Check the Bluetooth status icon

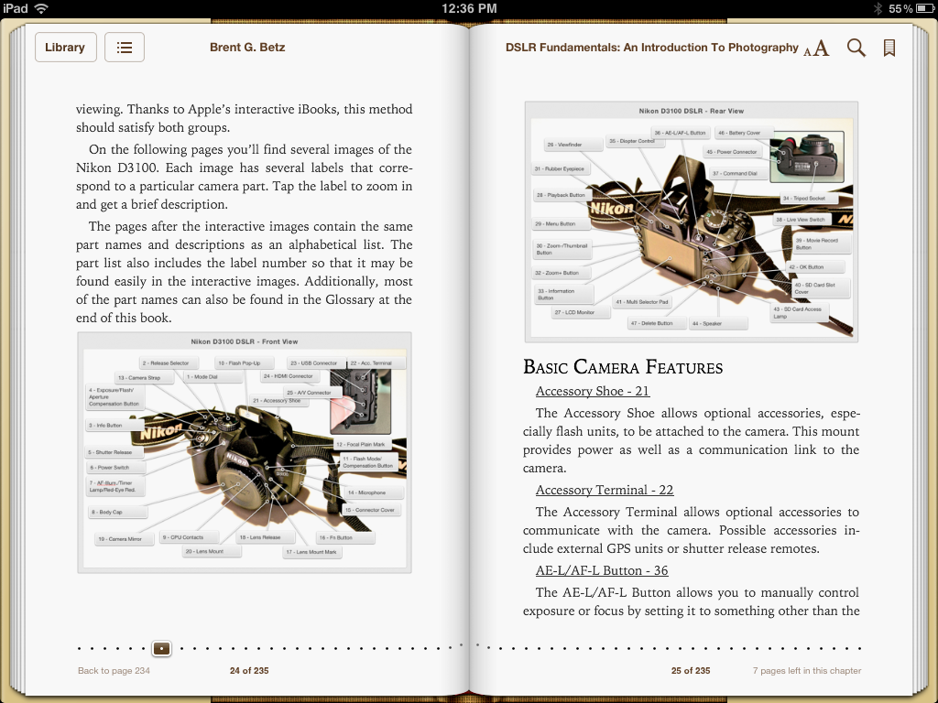[x=878, y=8]
